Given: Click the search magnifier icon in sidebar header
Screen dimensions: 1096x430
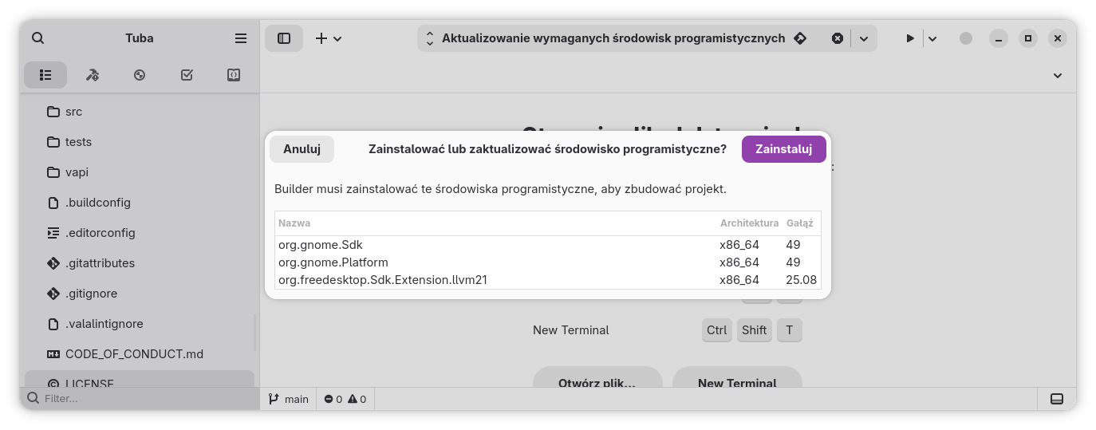Looking at the screenshot, I should click(38, 38).
